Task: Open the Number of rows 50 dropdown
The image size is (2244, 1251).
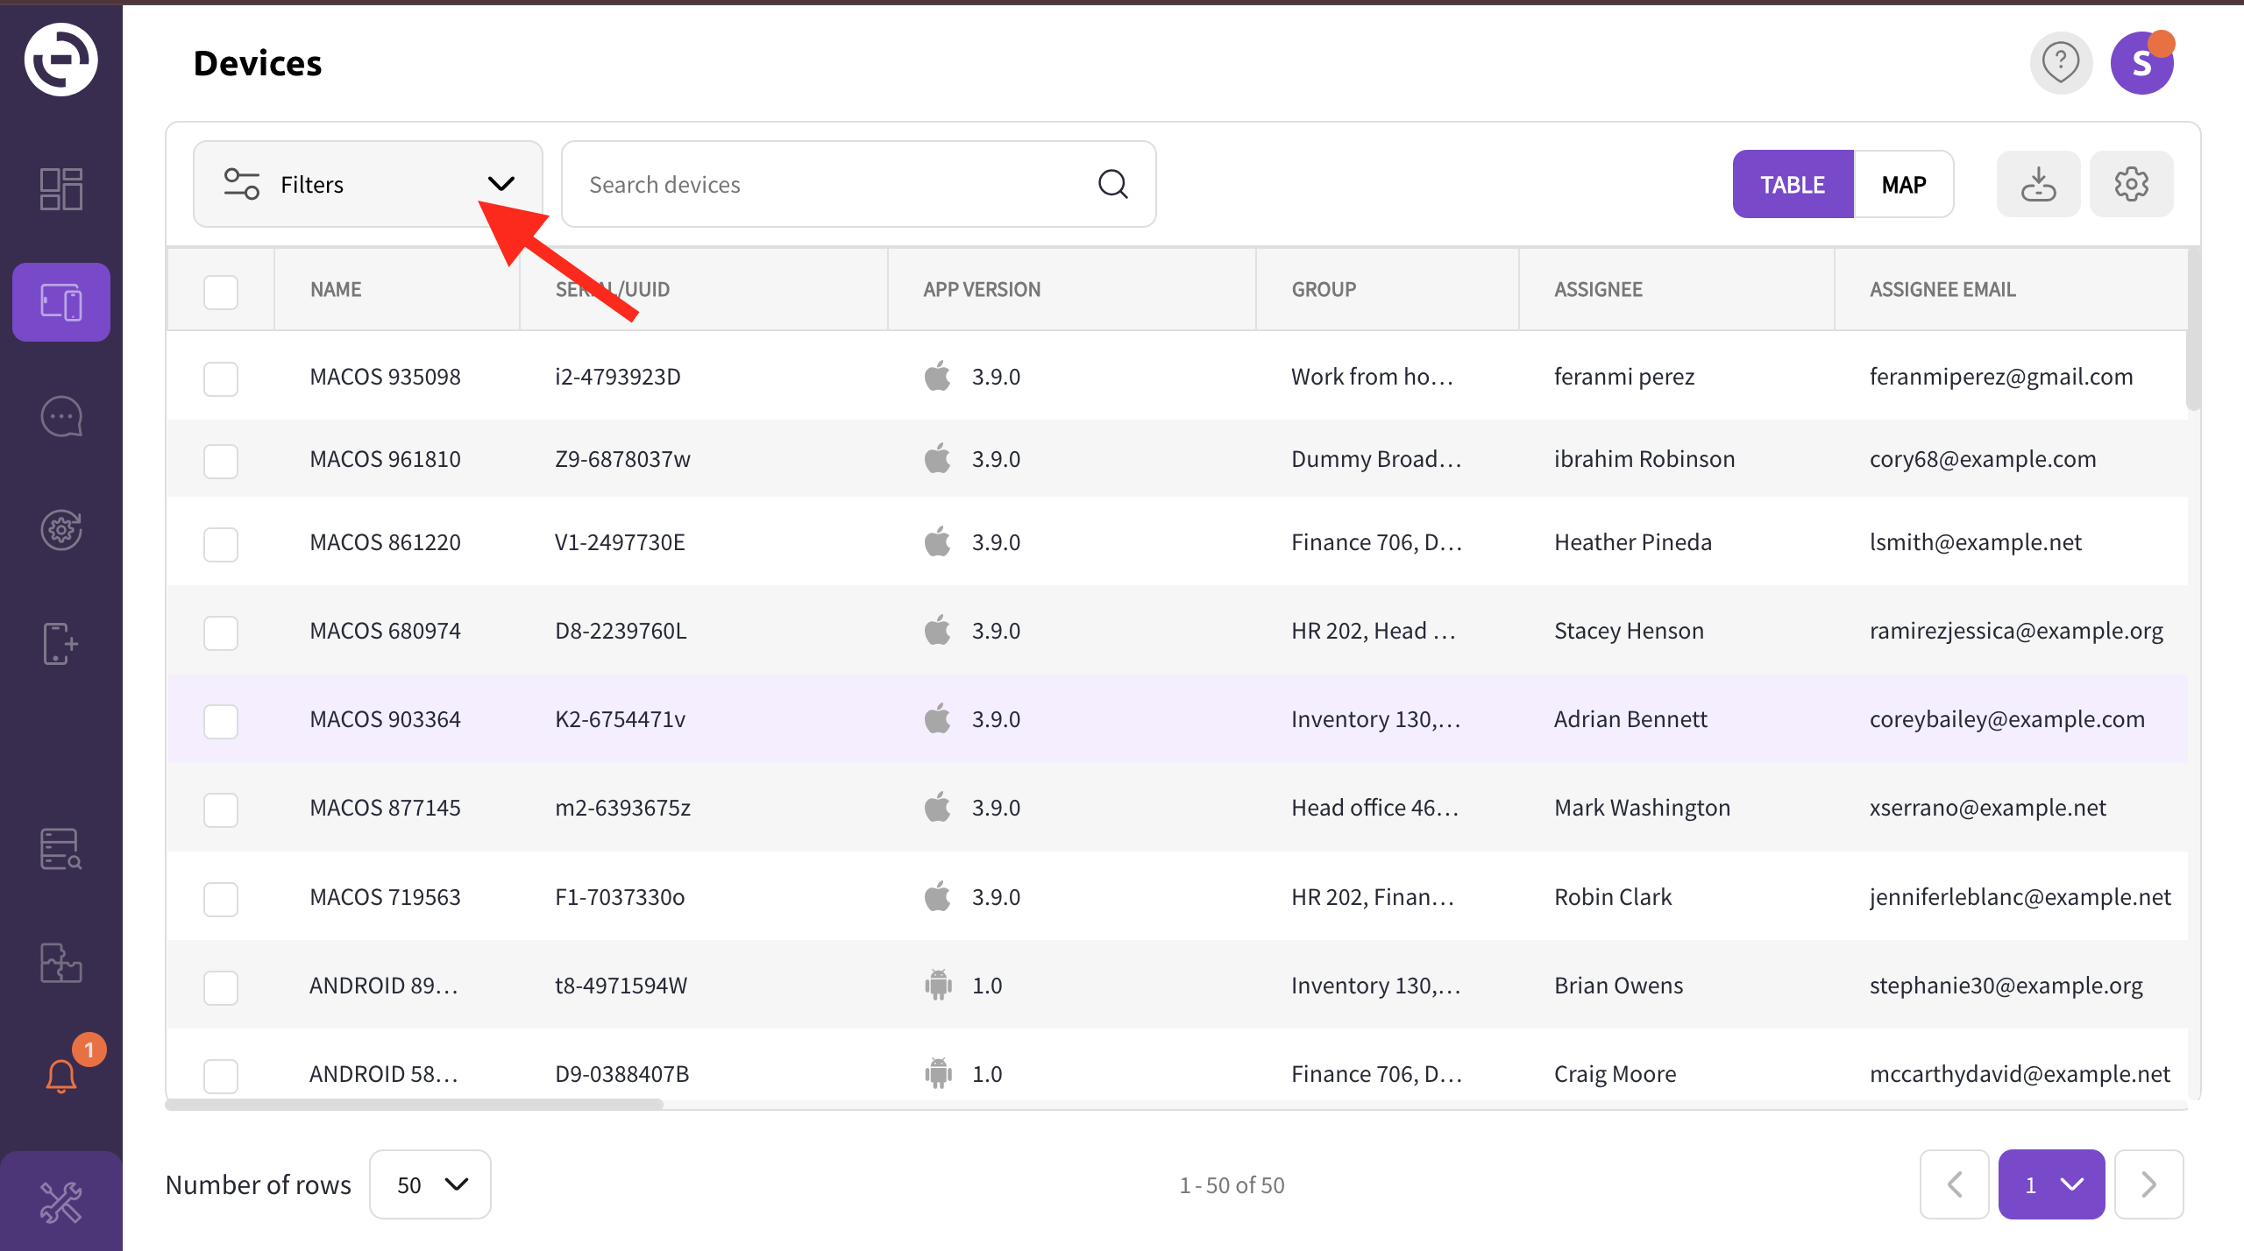Action: pyautogui.click(x=430, y=1184)
